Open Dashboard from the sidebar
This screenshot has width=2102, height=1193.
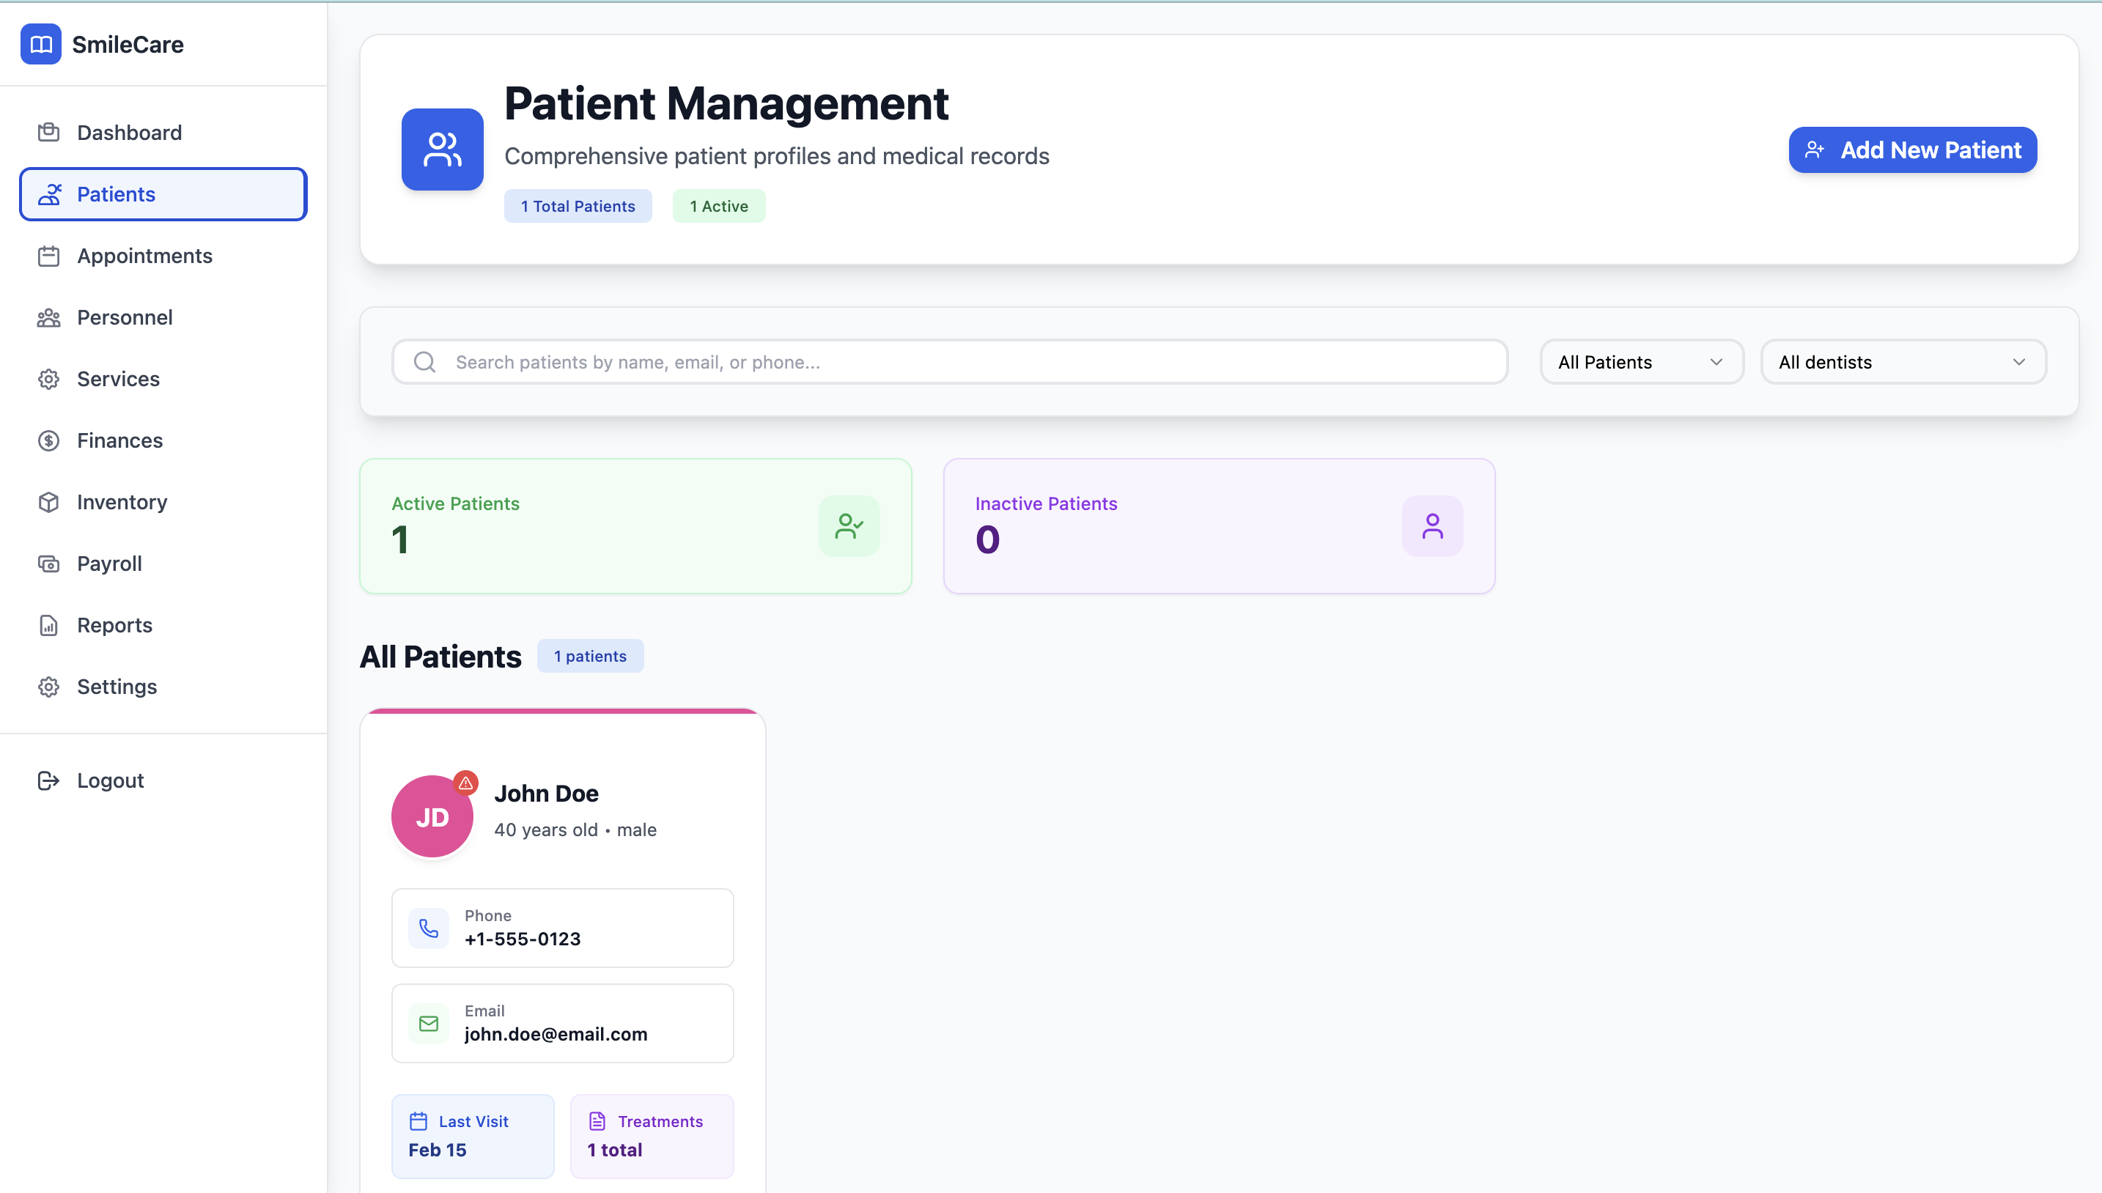(129, 133)
